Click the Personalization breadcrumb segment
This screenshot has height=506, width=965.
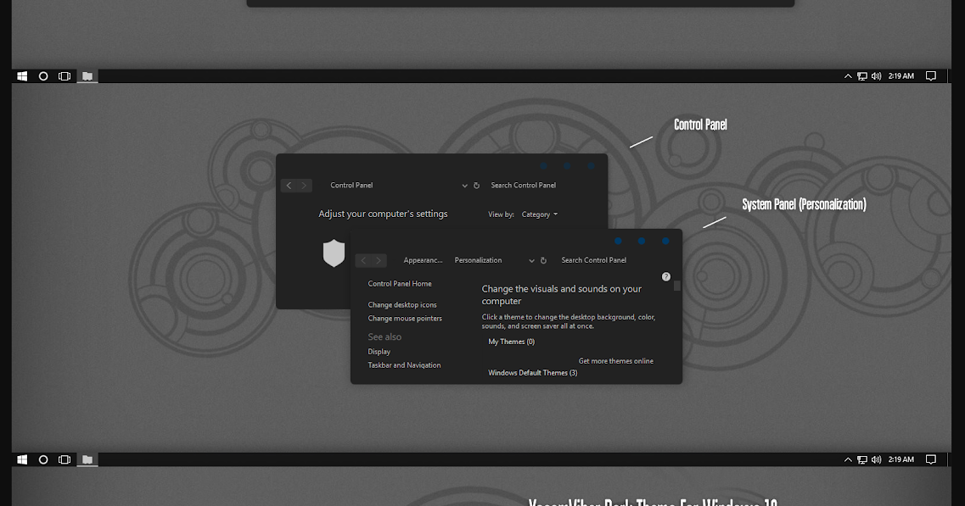pyautogui.click(x=478, y=260)
